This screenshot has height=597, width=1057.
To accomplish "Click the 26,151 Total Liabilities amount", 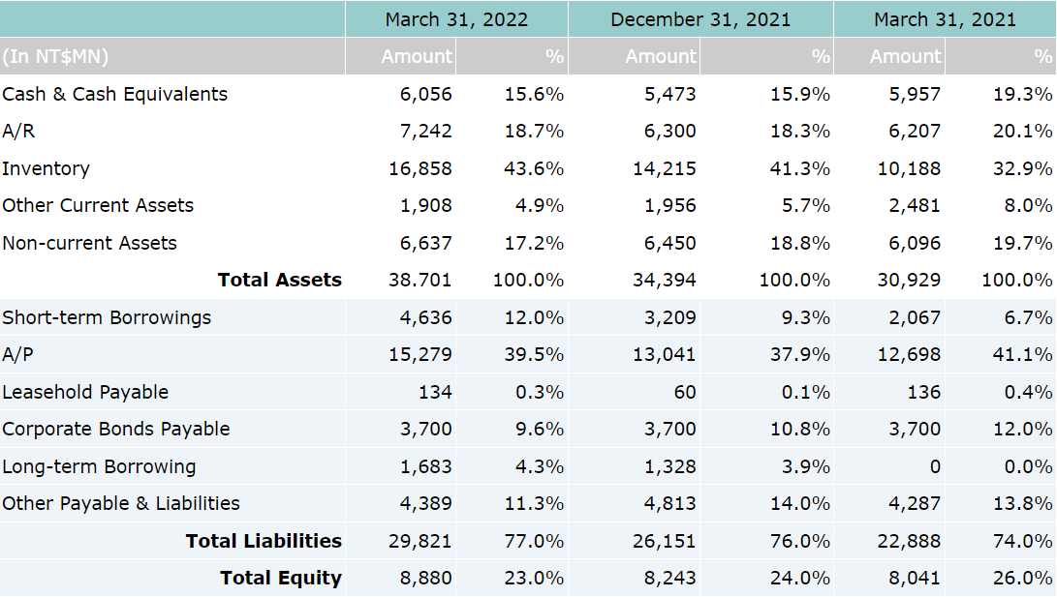I will click(664, 541).
